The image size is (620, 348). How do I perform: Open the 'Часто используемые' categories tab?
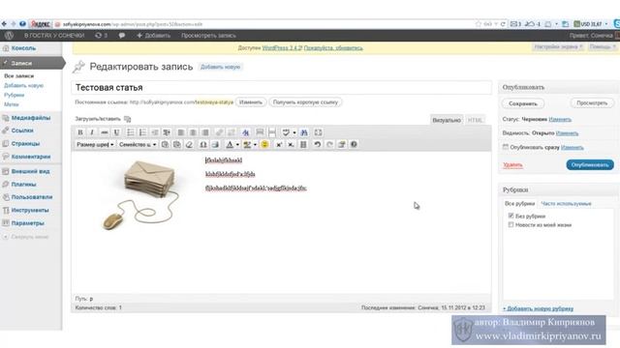point(566,204)
